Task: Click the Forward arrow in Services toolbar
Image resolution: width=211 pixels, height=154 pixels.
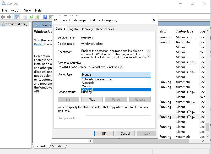Action: tap(9, 17)
